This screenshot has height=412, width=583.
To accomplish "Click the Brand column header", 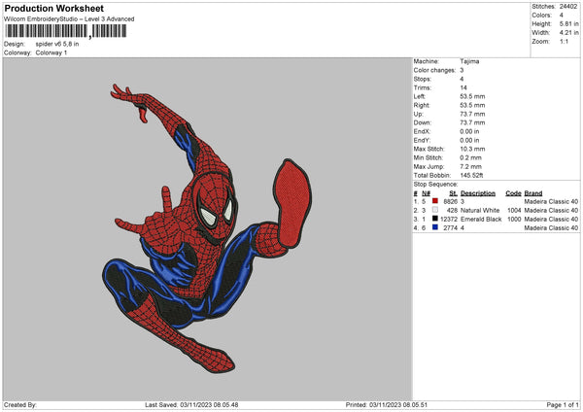I will (x=532, y=193).
